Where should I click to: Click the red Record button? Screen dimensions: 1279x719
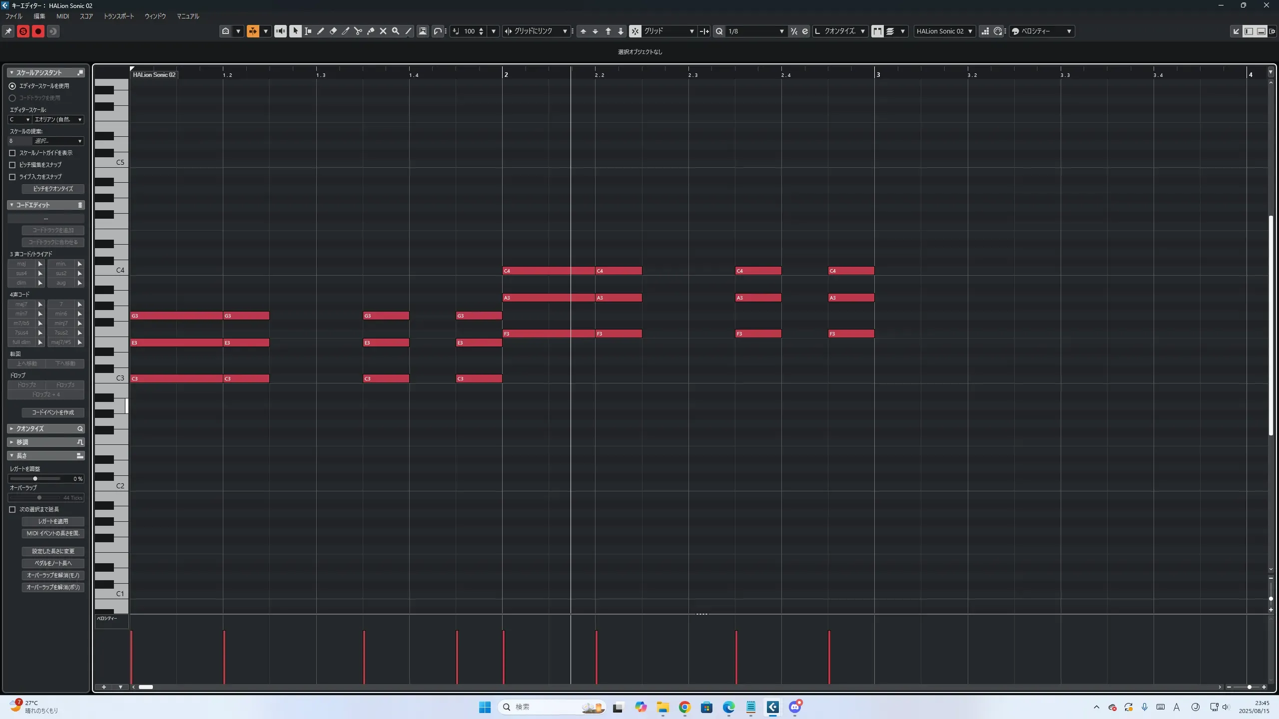coord(38,31)
